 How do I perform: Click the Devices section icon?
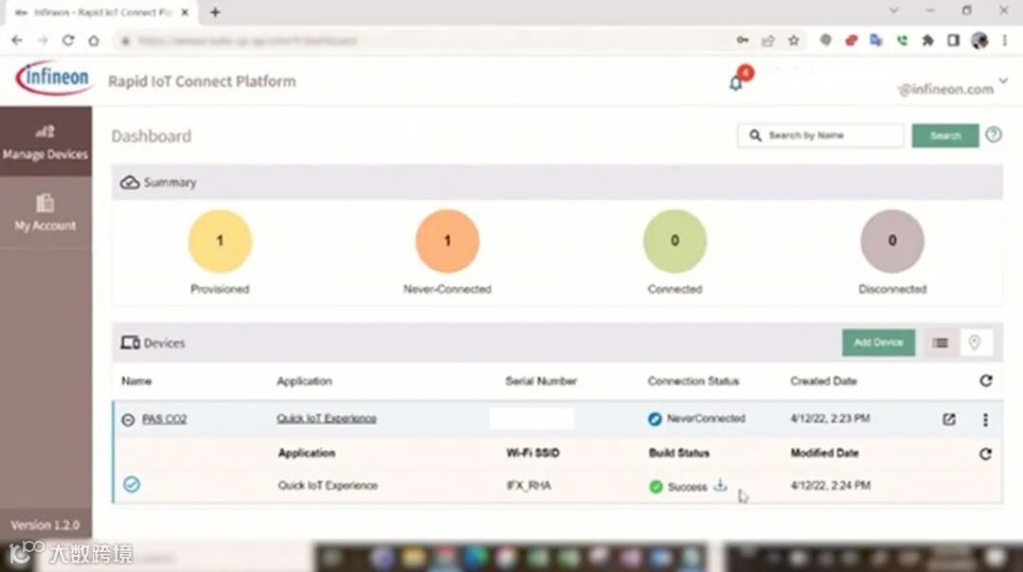pos(130,343)
